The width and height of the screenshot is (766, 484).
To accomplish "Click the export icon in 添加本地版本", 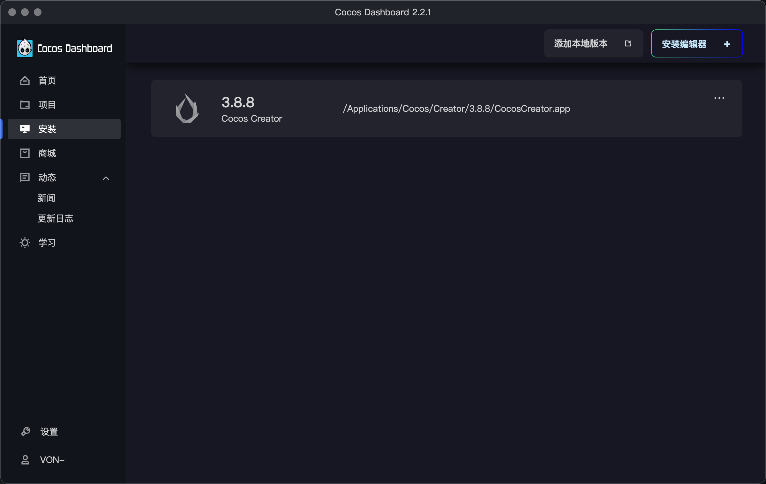I will [628, 43].
